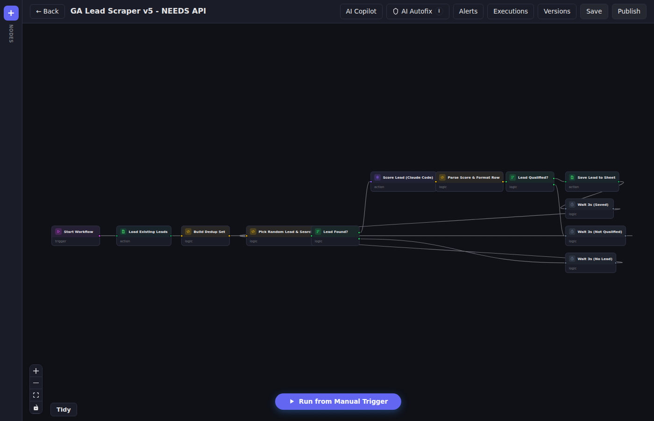Run the workflow from Manual Trigger
Viewport: 654px width, 421px height.
[x=338, y=401]
